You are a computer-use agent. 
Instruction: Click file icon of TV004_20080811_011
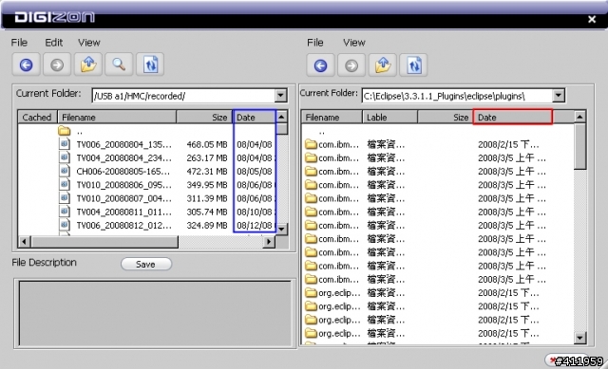click(x=65, y=212)
